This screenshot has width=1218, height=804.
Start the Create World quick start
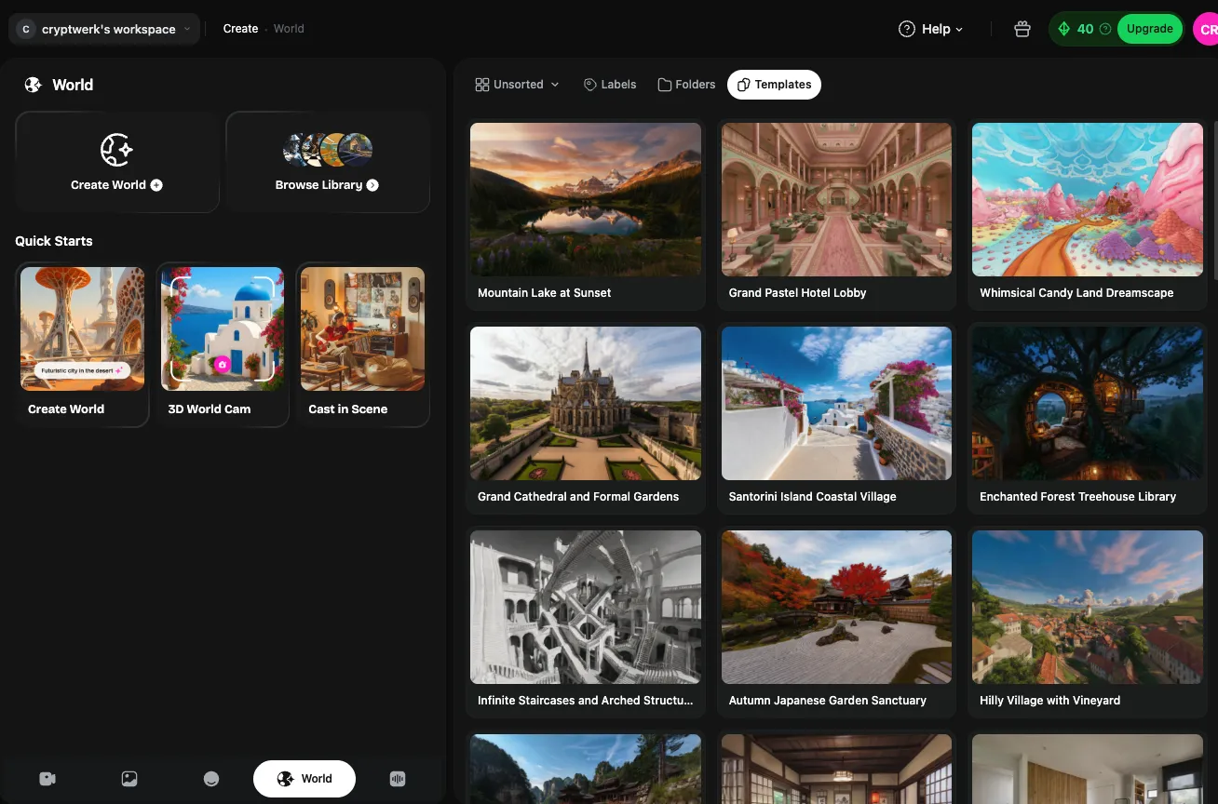click(82, 344)
